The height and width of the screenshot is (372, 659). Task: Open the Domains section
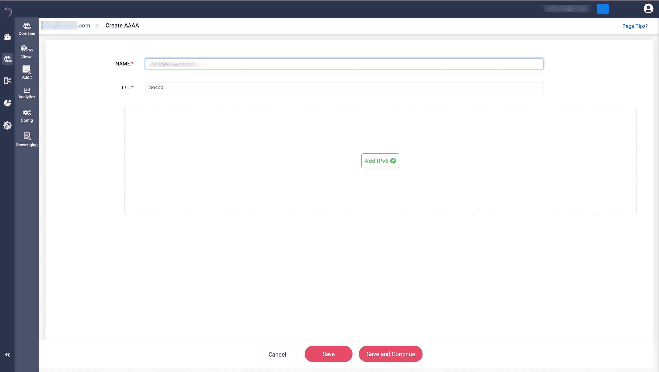[x=27, y=29]
